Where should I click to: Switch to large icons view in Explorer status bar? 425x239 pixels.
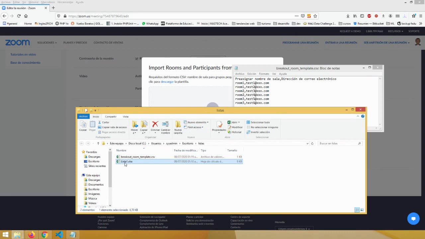362,210
